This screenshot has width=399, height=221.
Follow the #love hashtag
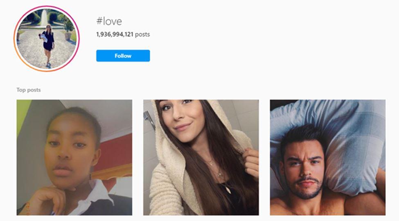pos(123,56)
